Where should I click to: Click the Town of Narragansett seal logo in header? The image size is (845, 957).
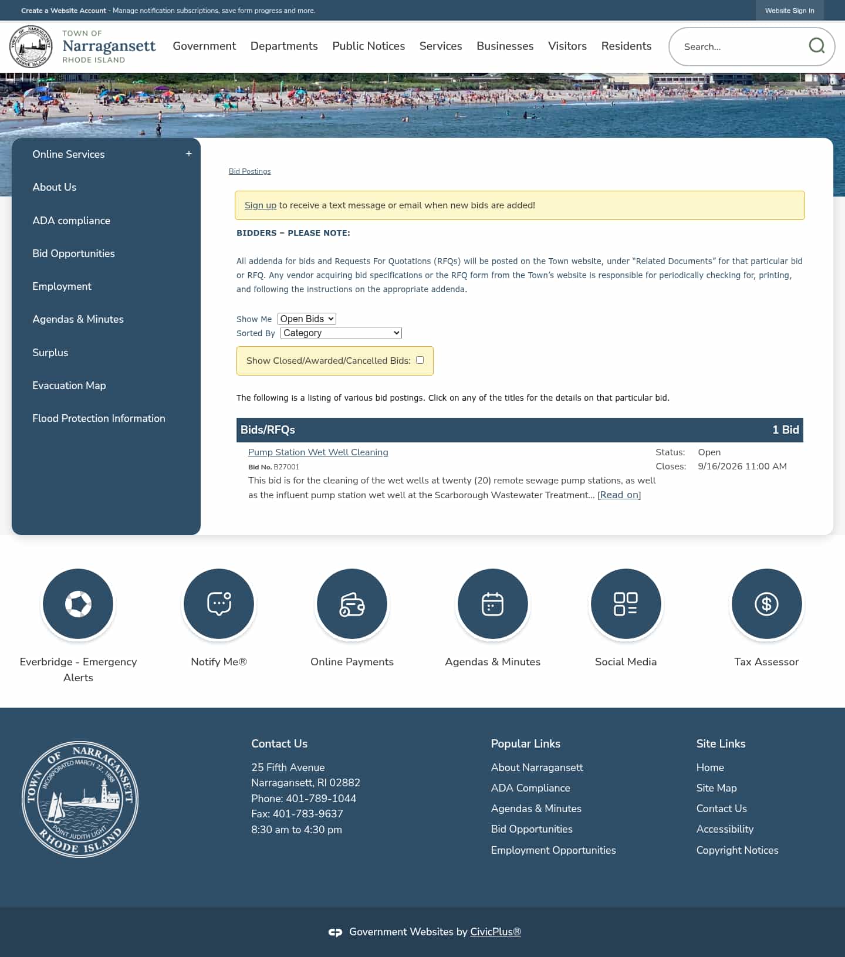click(x=31, y=46)
